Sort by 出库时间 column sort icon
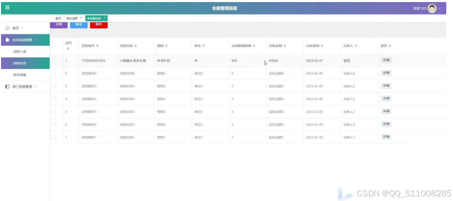453x201 pixels. (x=322, y=46)
